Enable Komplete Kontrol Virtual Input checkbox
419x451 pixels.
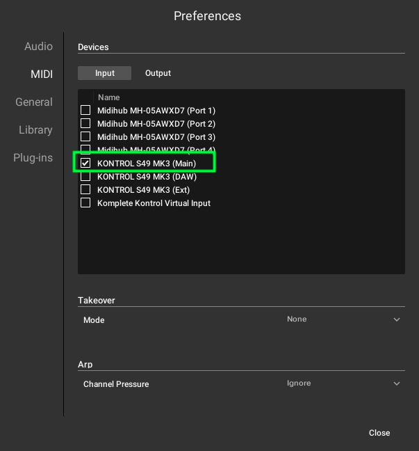click(x=85, y=203)
